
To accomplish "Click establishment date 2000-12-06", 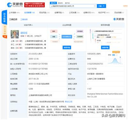I will (x=34, y=59).
